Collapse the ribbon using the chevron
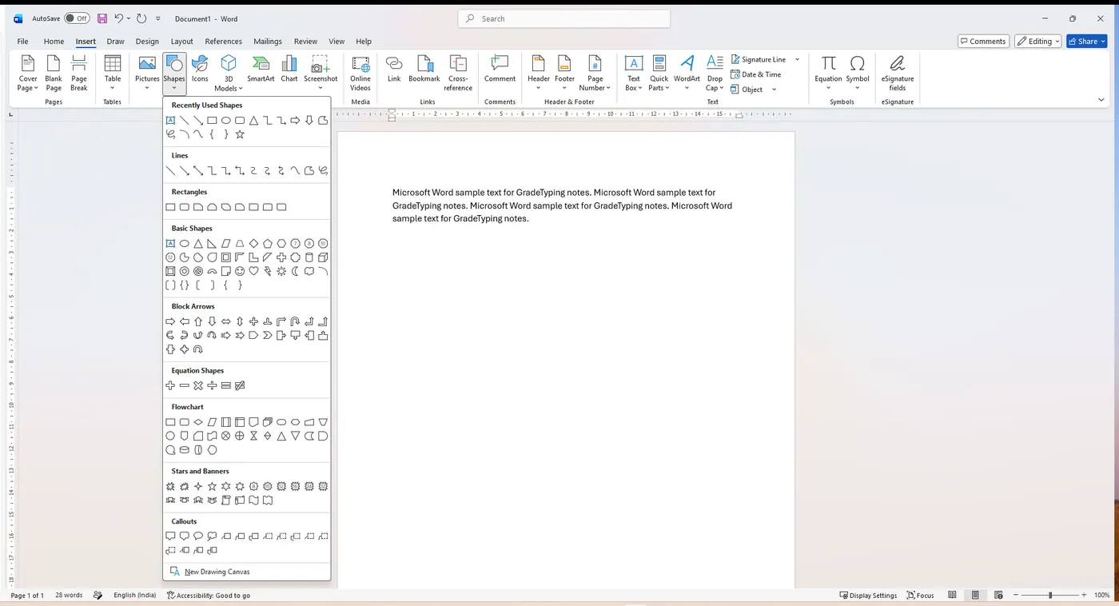 [1101, 100]
